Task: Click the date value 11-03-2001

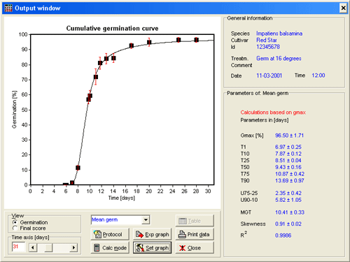Action: [x=269, y=75]
